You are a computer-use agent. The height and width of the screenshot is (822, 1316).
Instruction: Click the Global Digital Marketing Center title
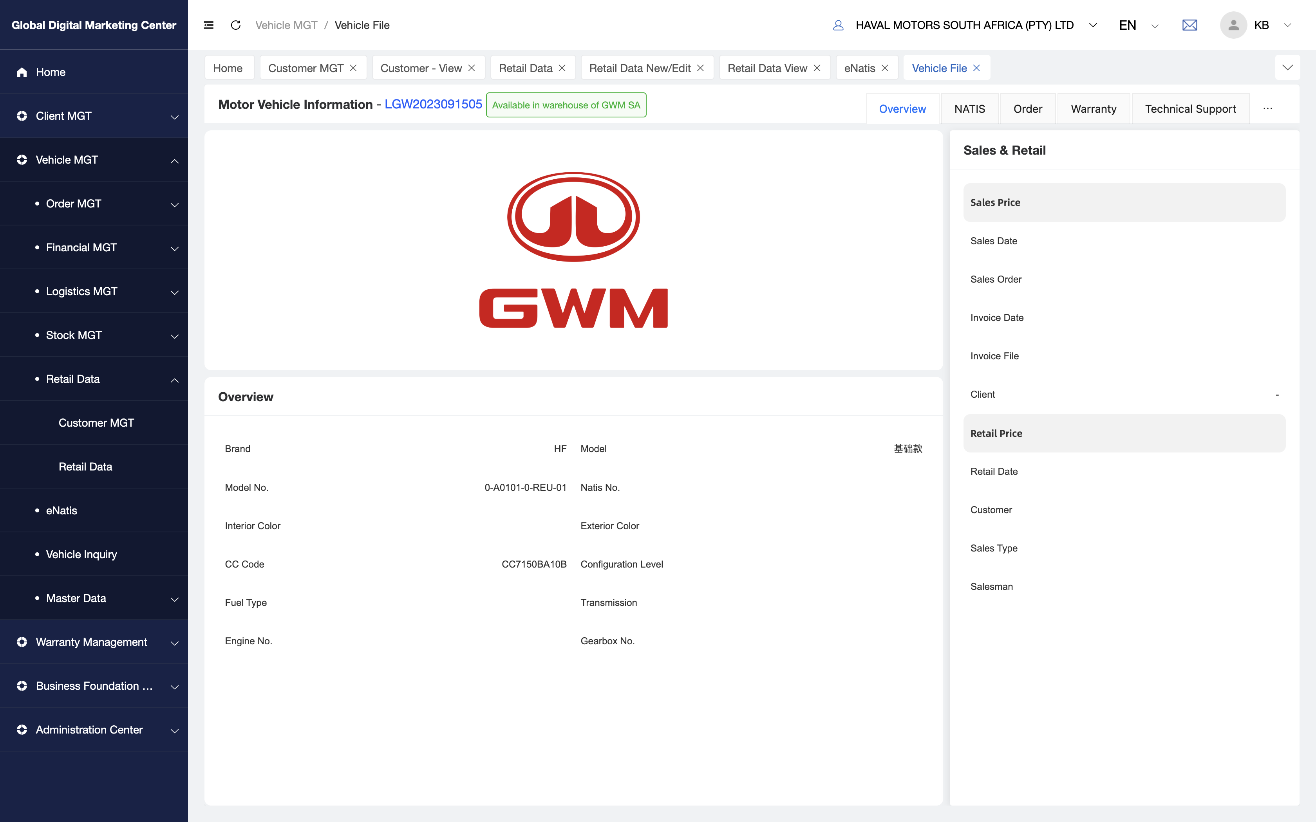(x=94, y=25)
